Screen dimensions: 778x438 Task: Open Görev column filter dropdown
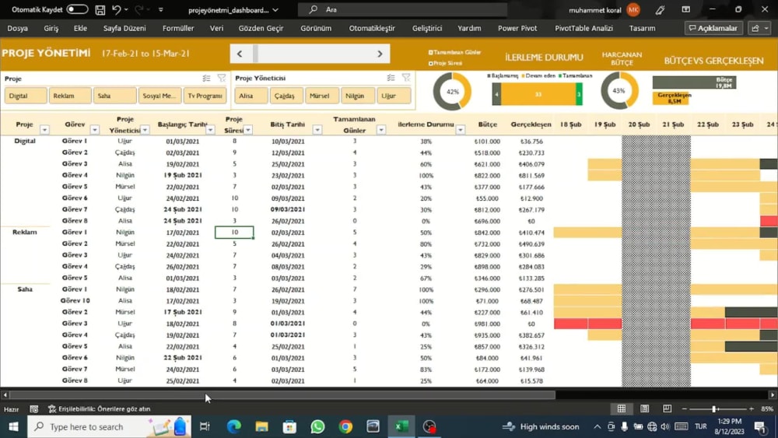pyautogui.click(x=94, y=130)
